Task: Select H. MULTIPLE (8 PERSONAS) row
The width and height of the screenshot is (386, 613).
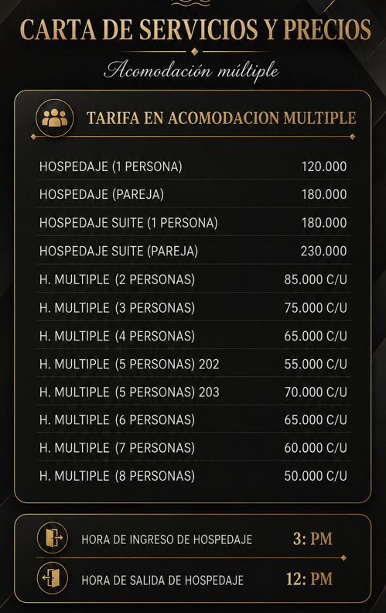Action: [193, 476]
